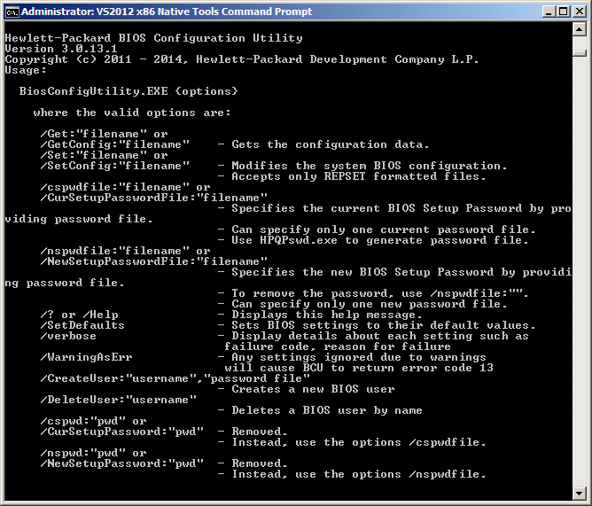This screenshot has width=592, height=506.
Task: Click the /WarningAsErr option text
Action: (x=87, y=357)
